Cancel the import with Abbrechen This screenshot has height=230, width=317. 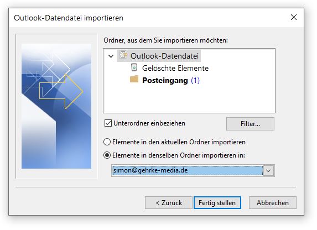click(273, 202)
